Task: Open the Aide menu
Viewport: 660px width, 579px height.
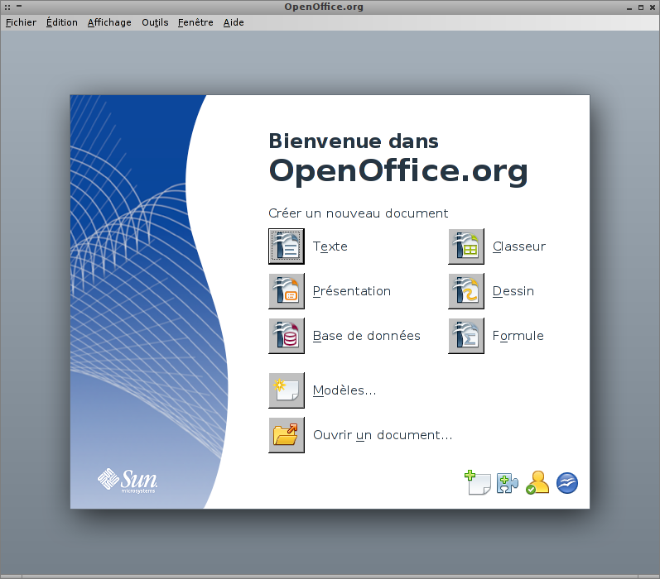Action: (234, 22)
